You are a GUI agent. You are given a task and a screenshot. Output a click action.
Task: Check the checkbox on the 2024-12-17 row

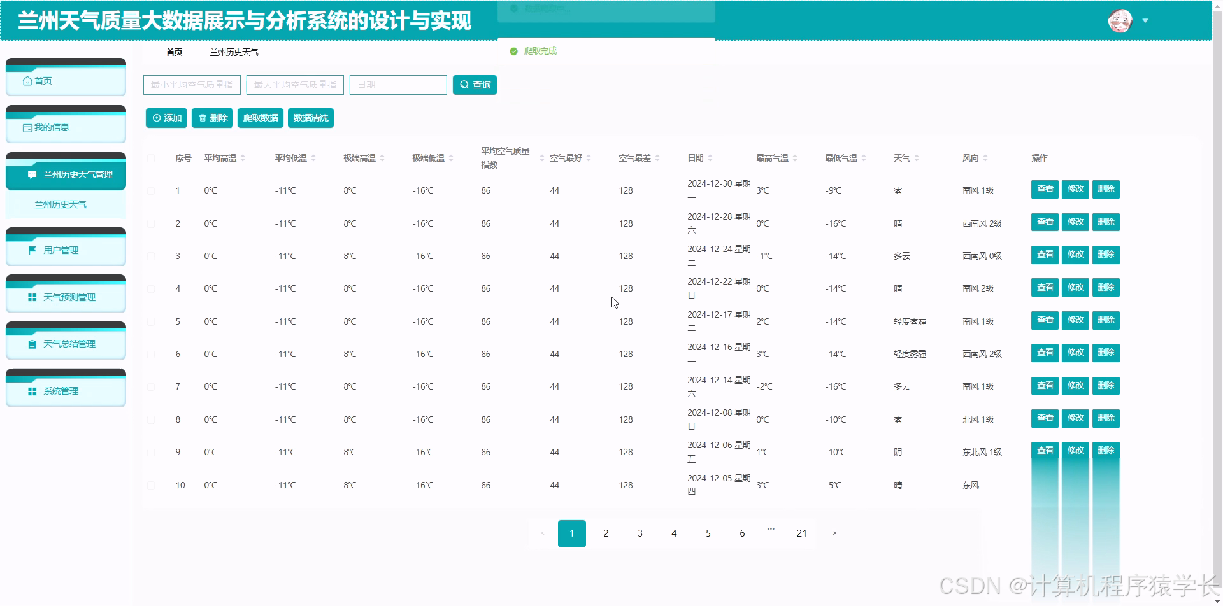pos(151,321)
